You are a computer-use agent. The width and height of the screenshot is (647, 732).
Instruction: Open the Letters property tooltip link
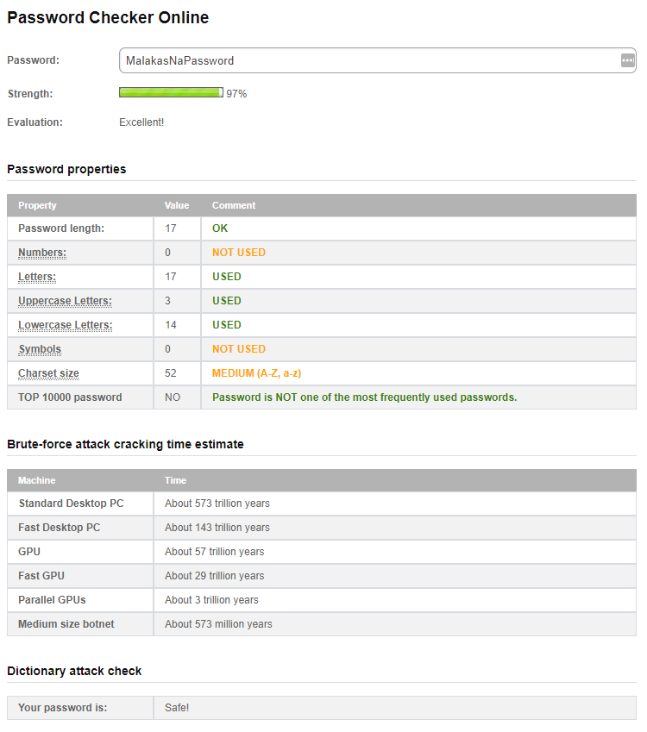tap(36, 276)
